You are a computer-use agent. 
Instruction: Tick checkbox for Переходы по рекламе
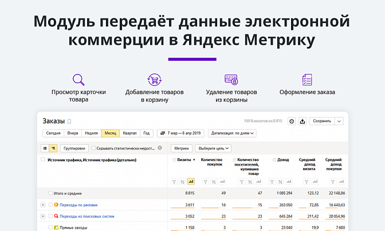[x=50, y=205]
